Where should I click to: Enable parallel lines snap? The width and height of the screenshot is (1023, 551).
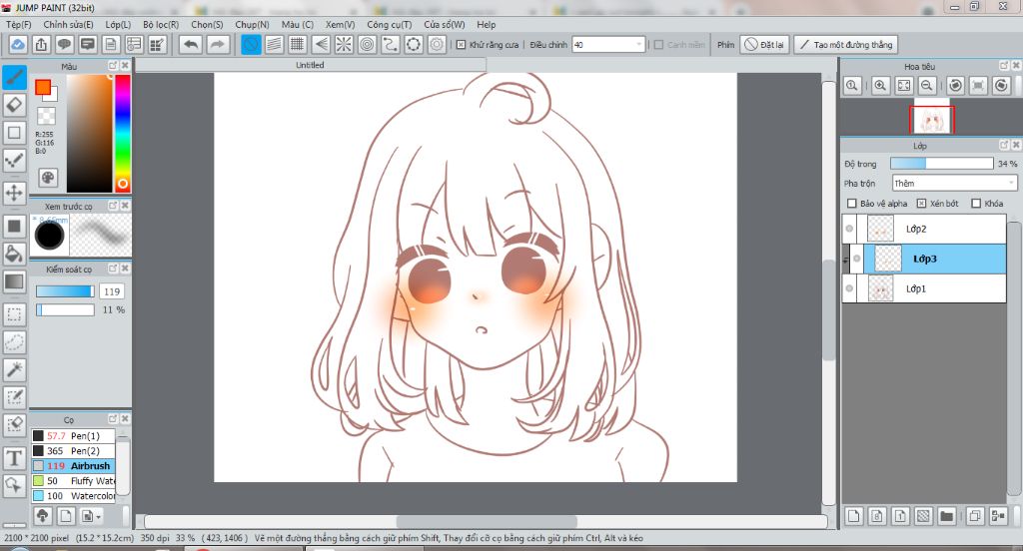[274, 44]
